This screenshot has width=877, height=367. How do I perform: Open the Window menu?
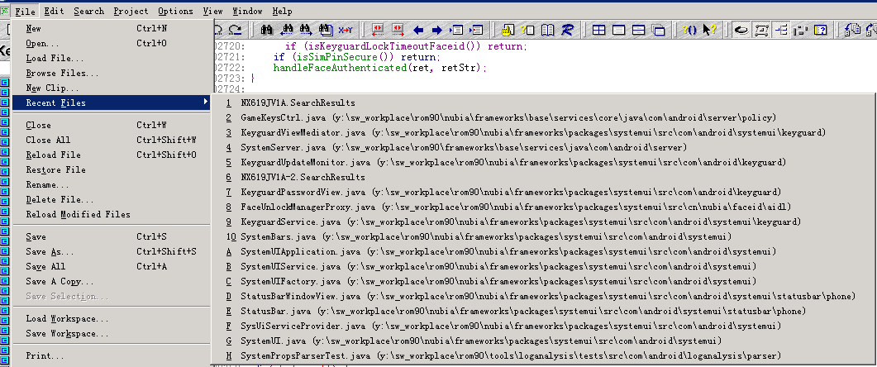point(247,11)
